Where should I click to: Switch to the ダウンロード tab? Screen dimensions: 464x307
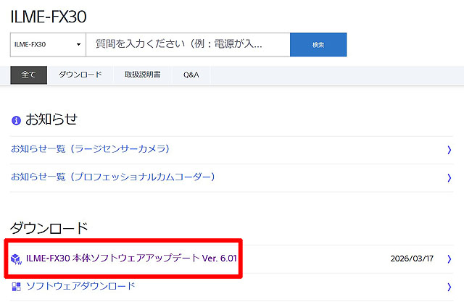coord(80,75)
